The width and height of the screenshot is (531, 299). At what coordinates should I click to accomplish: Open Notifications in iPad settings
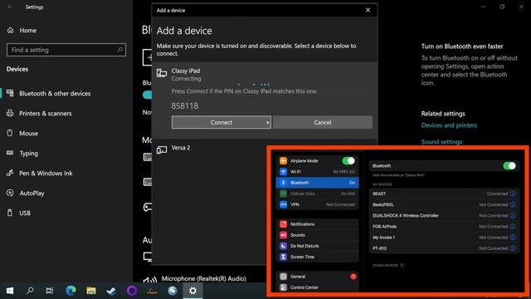[317, 224]
